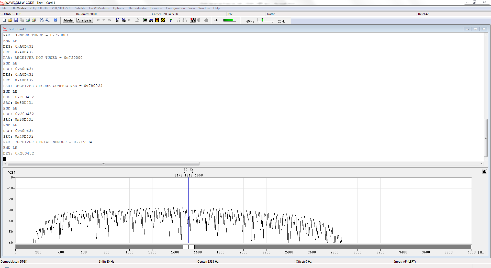Image resolution: width=491 pixels, height=268 pixels.
Task: Click the second printer icon with red mark
Action: [x=34, y=20]
